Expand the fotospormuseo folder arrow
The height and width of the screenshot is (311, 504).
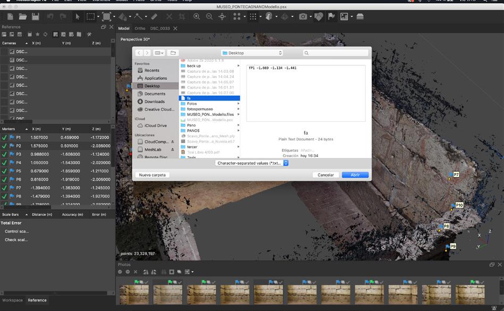point(239,109)
